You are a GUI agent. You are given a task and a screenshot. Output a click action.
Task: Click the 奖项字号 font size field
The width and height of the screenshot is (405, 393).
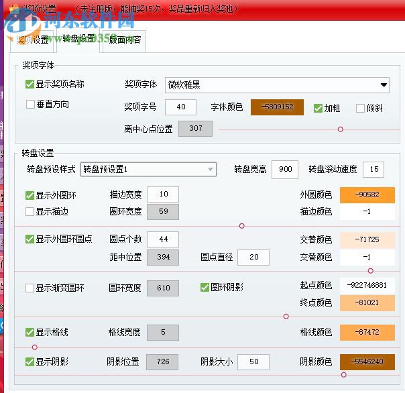click(180, 107)
